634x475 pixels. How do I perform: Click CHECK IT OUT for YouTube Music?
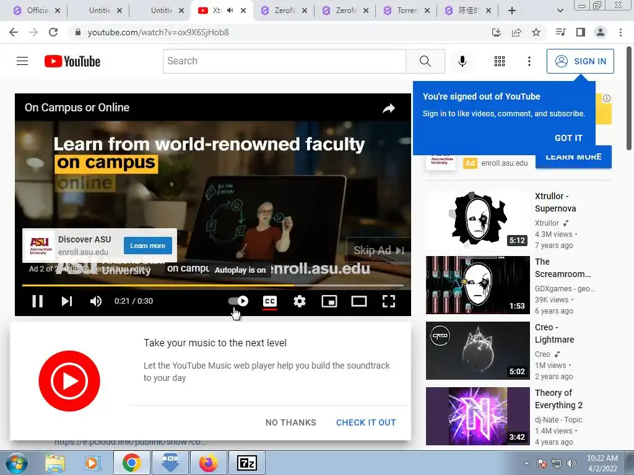pos(366,422)
